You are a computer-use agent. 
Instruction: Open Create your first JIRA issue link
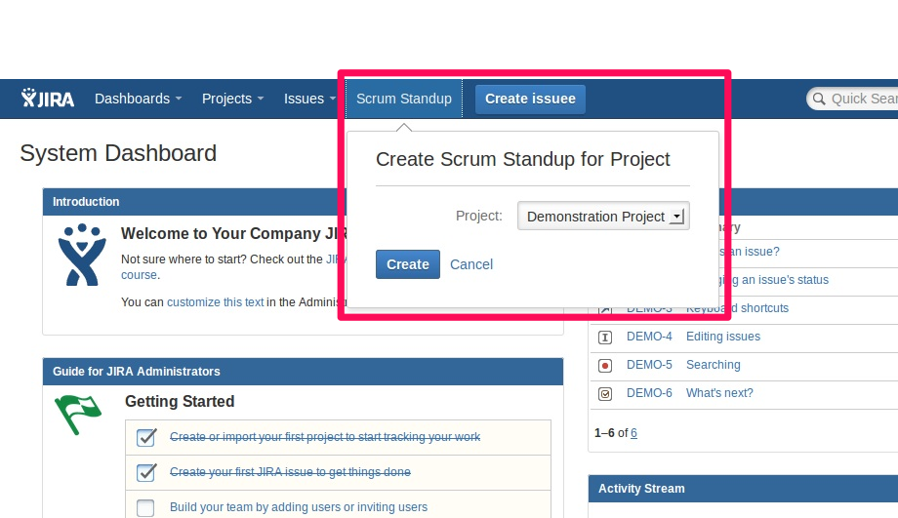point(290,472)
